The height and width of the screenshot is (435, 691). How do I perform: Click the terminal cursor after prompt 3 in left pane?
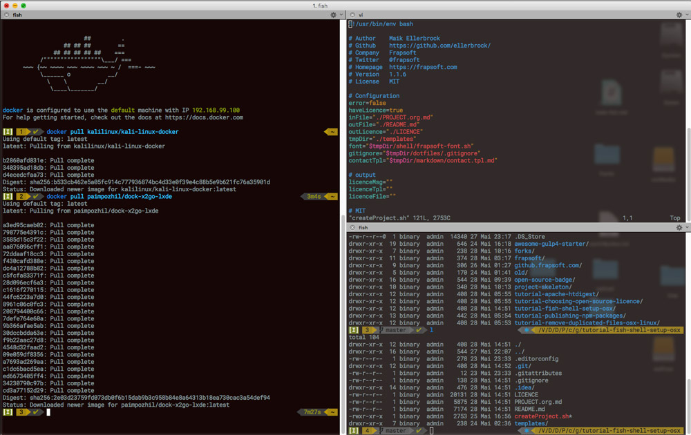[x=48, y=412]
